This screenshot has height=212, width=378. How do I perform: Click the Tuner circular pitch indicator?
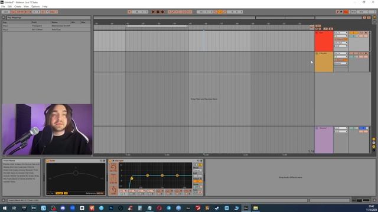pyautogui.click(x=76, y=173)
